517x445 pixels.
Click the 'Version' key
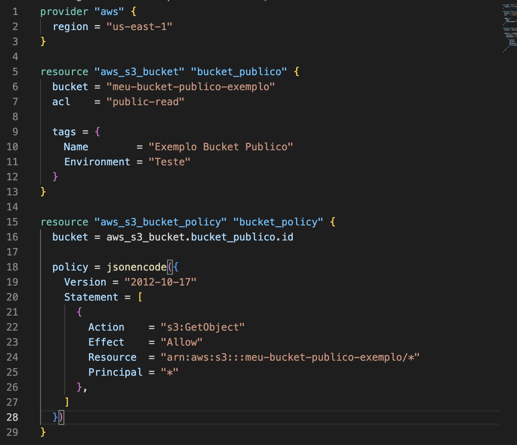(85, 283)
